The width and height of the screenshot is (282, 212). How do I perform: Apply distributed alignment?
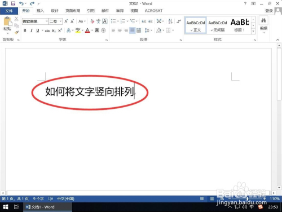[x=139, y=30]
